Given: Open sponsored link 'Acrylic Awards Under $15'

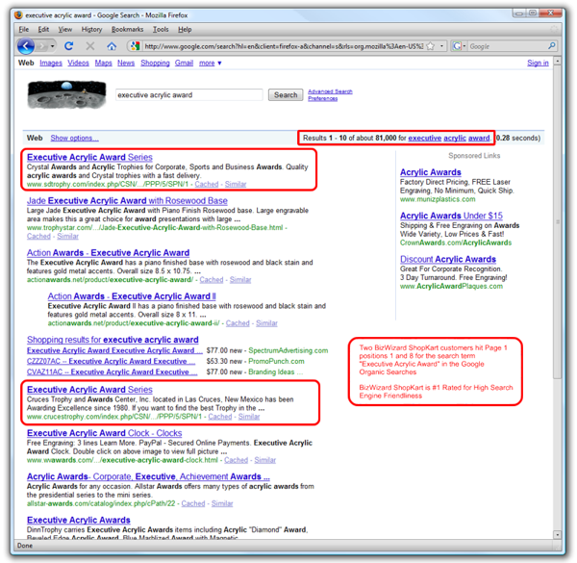Looking at the screenshot, I should point(451,216).
